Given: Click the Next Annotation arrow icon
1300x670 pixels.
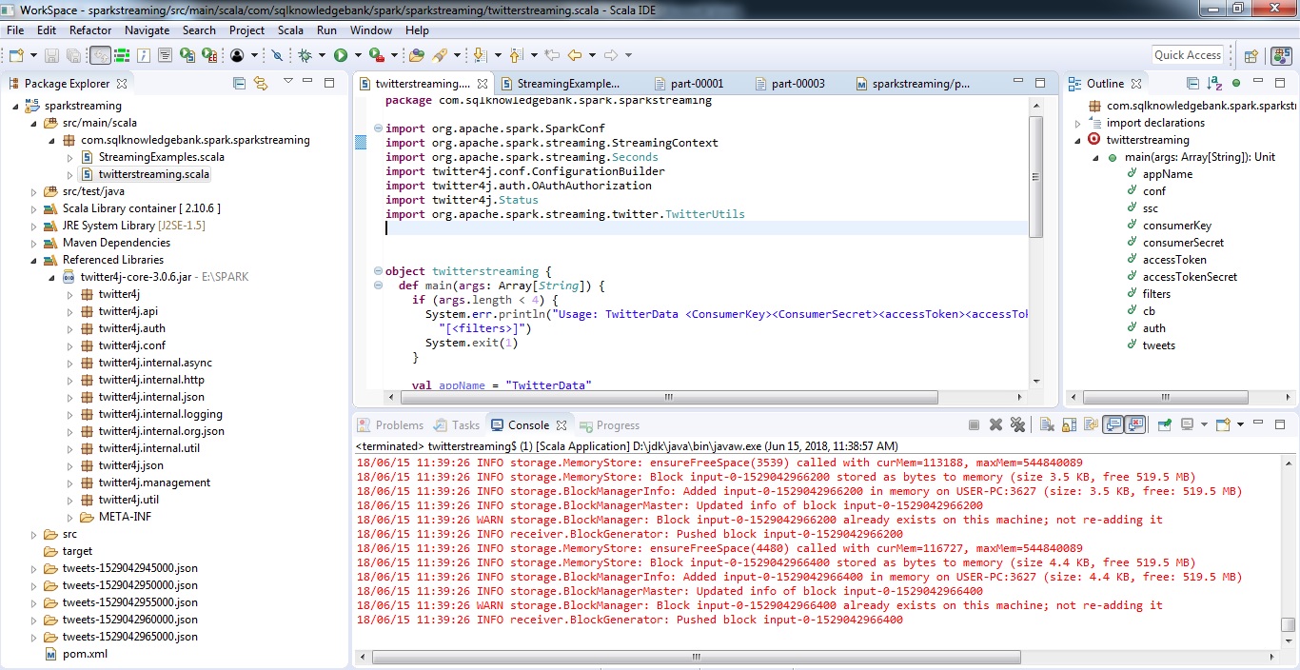Looking at the screenshot, I should coord(479,55).
